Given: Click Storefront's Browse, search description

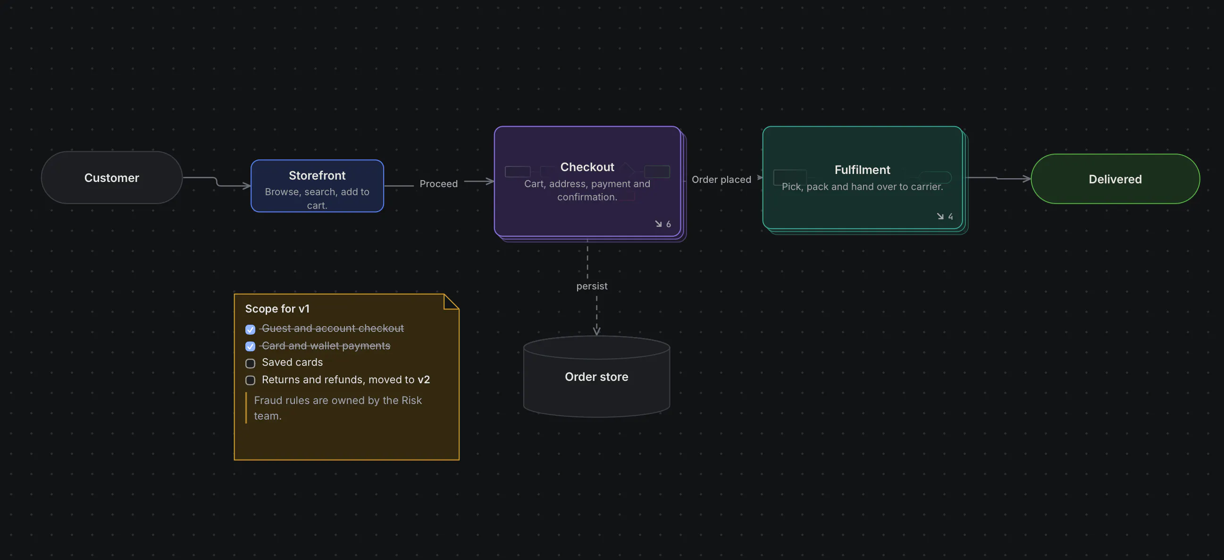Looking at the screenshot, I should coord(317,198).
